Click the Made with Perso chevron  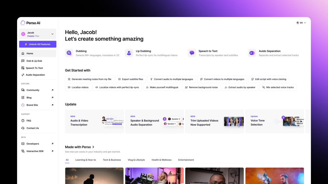coord(93,147)
